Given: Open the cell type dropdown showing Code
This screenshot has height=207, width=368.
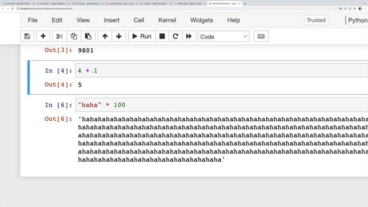Looking at the screenshot, I should (224, 36).
